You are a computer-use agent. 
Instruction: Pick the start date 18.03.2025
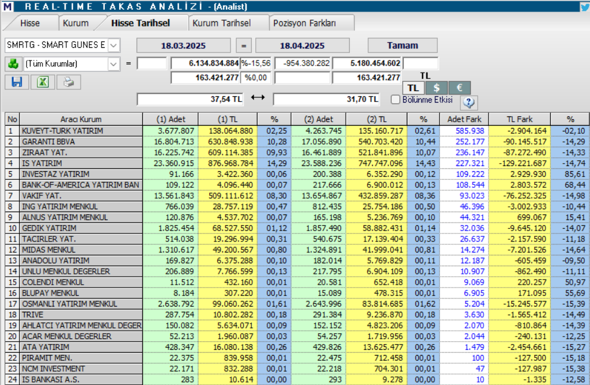tap(184, 46)
